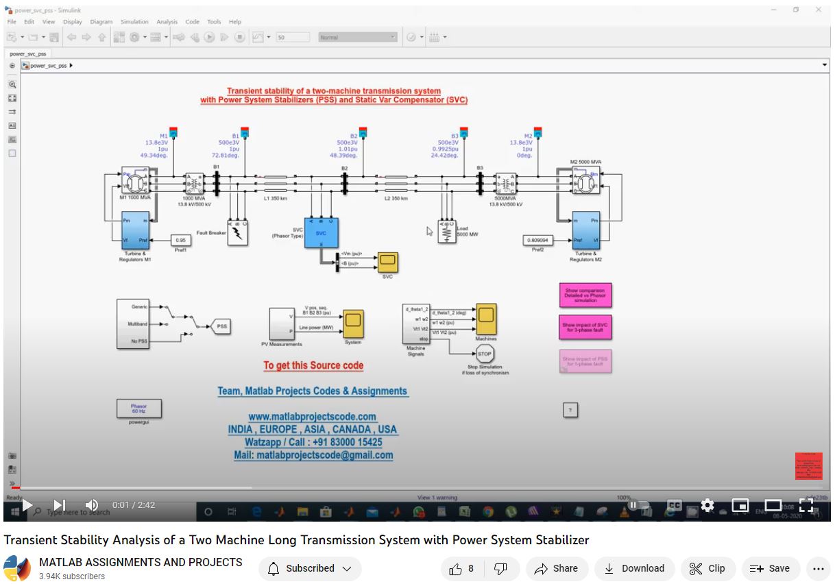
Task: Open the SVC scope block
Action: tap(387, 263)
